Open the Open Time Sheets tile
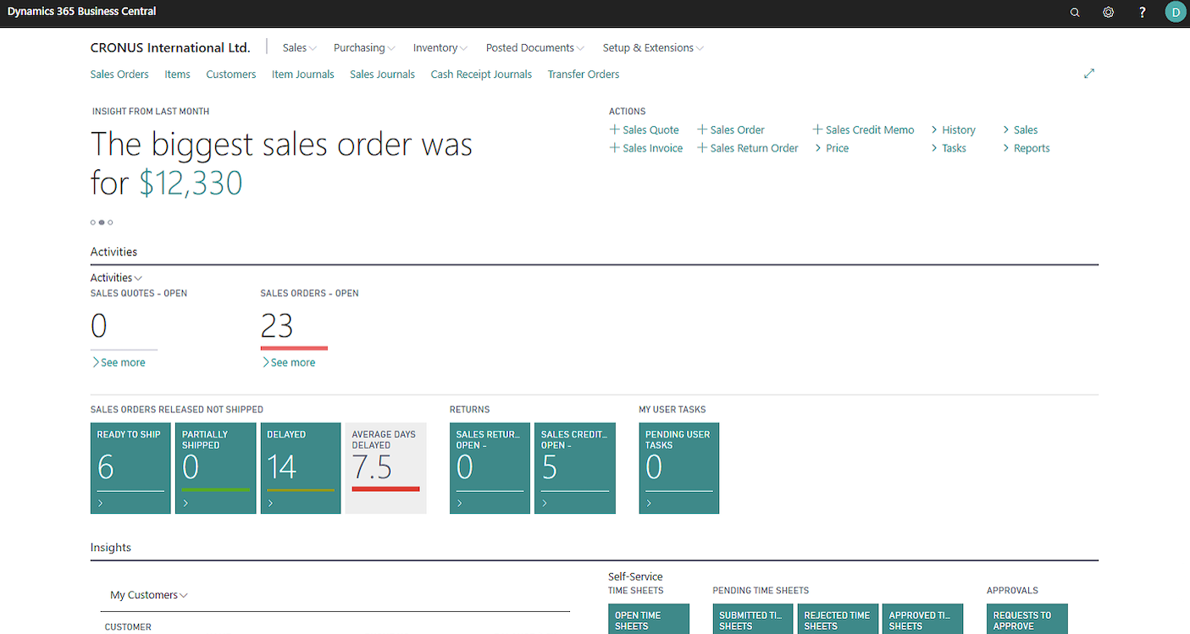This screenshot has width=1190, height=634. click(x=649, y=619)
